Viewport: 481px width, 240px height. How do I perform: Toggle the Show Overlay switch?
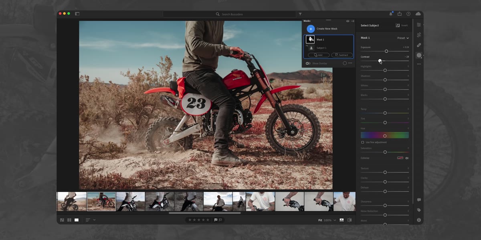tap(308, 63)
